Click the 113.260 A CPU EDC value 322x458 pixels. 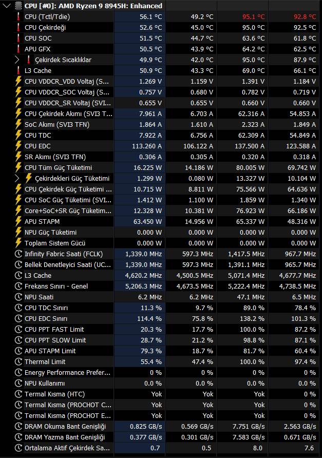[x=147, y=146]
